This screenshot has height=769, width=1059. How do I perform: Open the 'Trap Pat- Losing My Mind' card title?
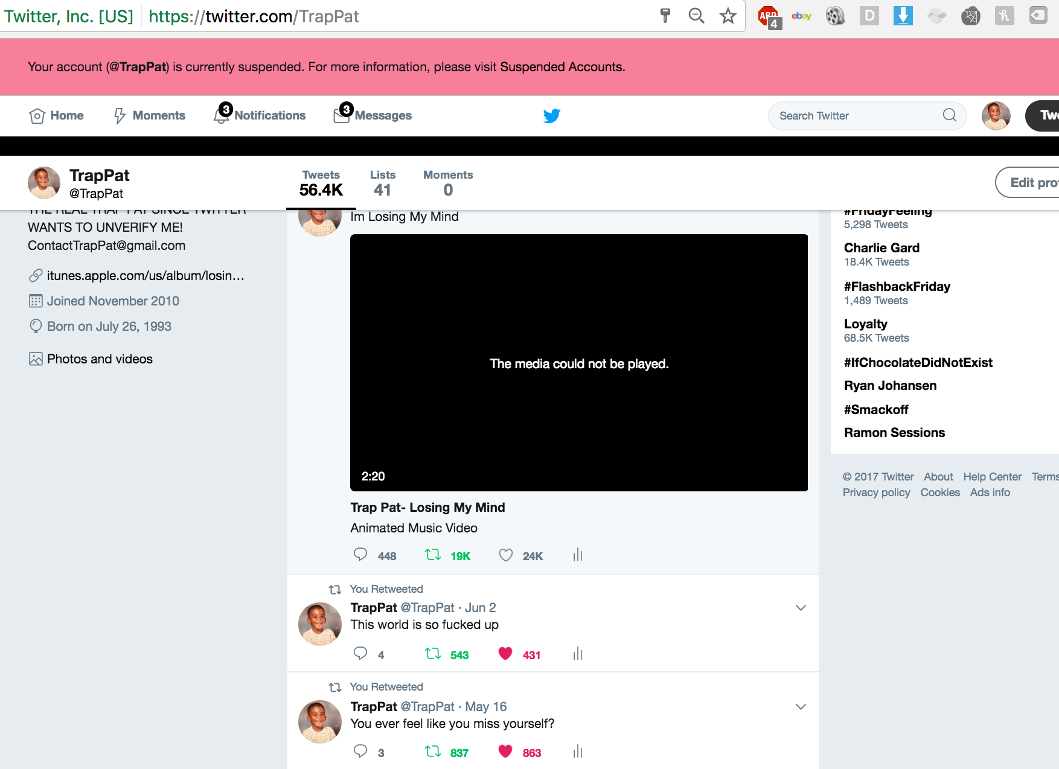tap(427, 508)
